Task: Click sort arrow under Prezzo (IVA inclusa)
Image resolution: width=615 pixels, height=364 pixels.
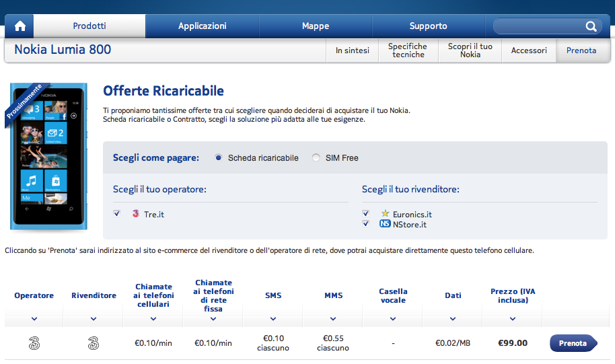Action: (x=513, y=319)
